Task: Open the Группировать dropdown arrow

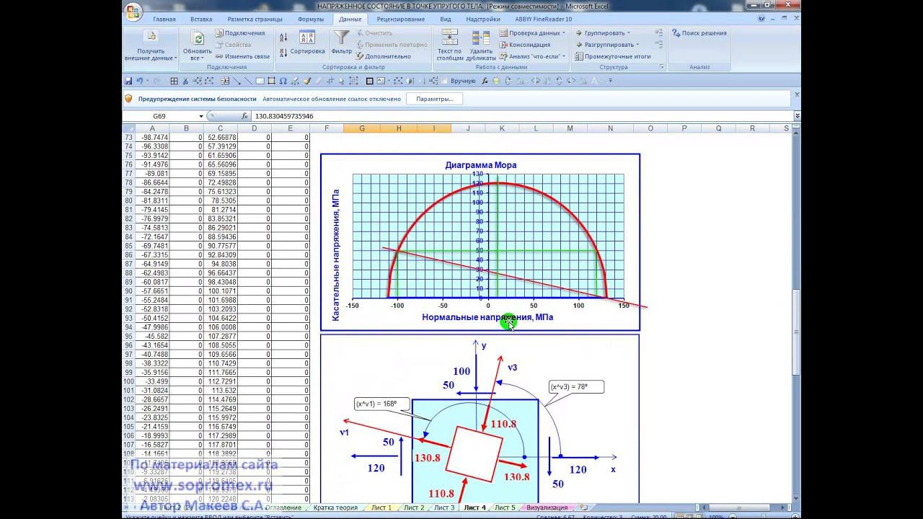Action: pyautogui.click(x=628, y=33)
